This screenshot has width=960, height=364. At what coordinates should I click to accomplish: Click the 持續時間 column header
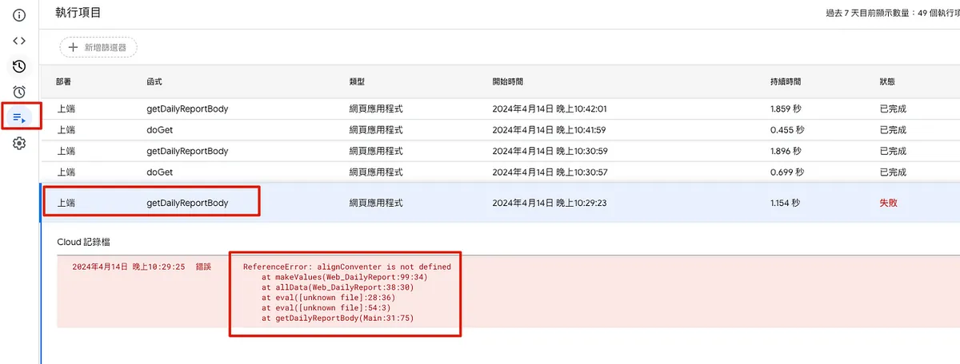click(785, 81)
